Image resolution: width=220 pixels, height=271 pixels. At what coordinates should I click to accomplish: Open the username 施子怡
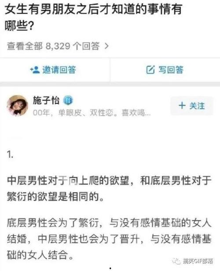46,100
